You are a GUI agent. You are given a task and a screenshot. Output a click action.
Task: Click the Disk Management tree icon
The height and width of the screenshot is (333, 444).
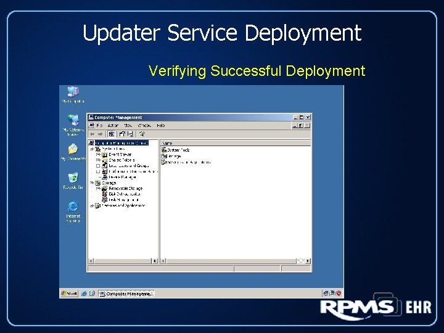(x=104, y=200)
